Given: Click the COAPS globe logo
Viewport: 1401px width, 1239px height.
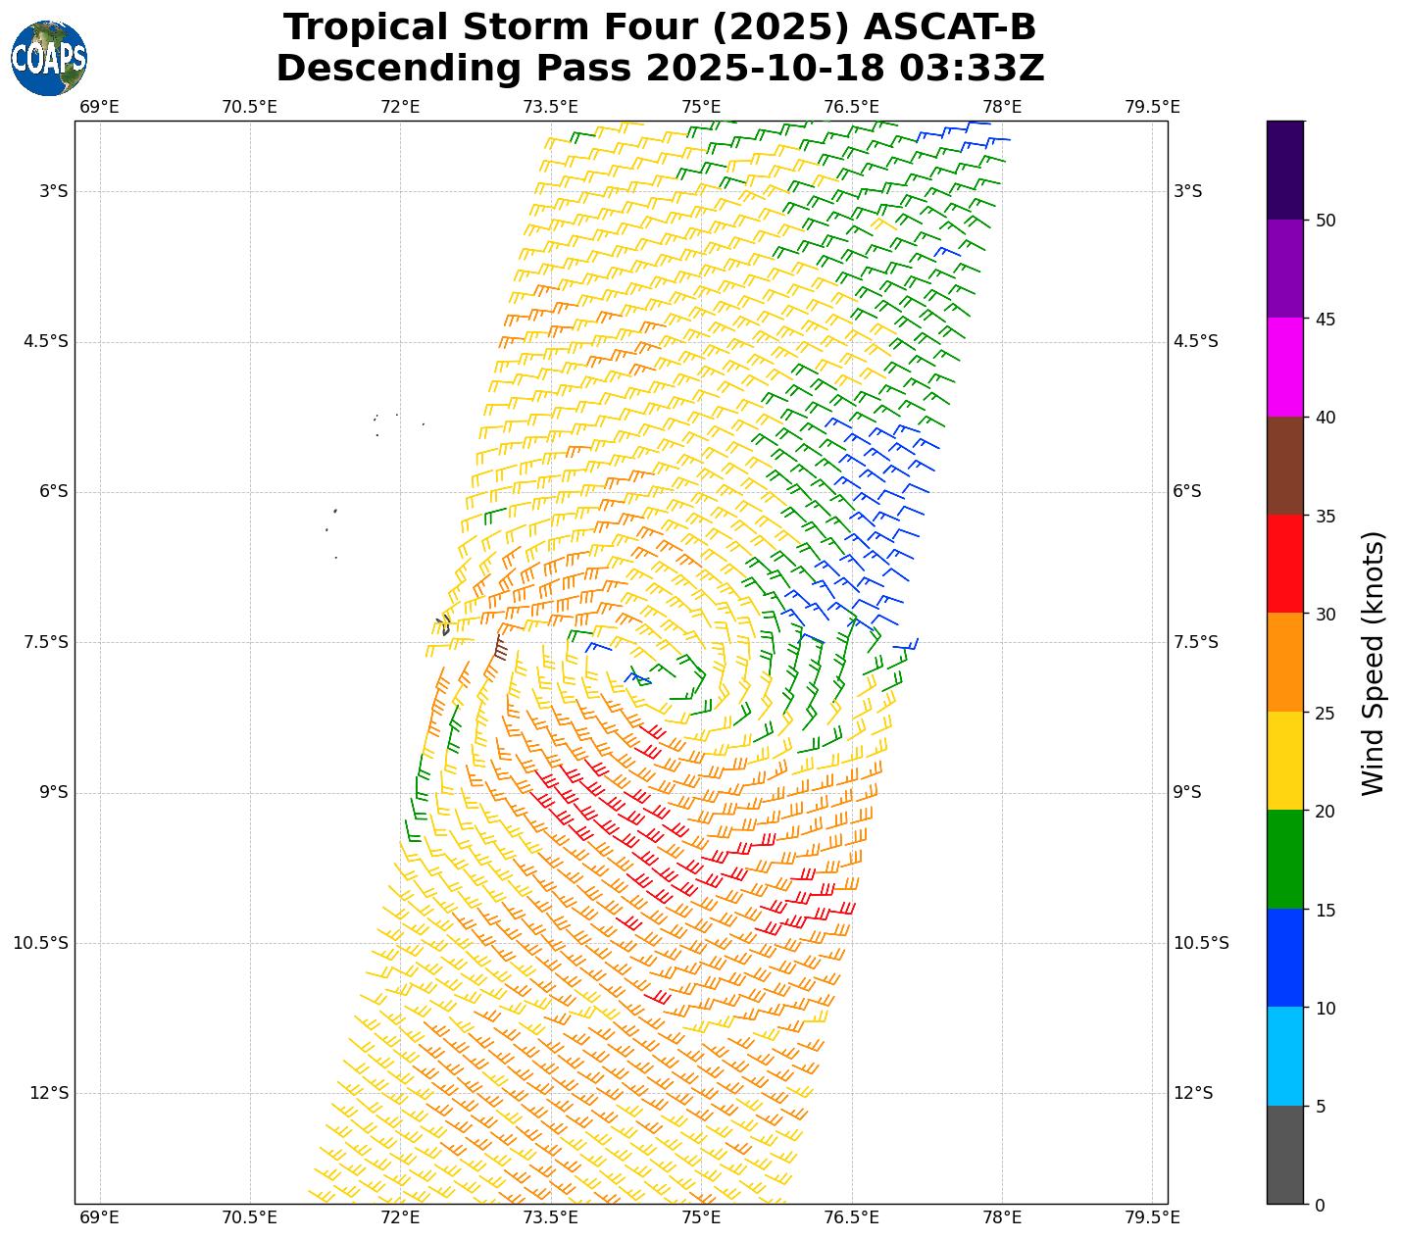Looking at the screenshot, I should [x=49, y=59].
